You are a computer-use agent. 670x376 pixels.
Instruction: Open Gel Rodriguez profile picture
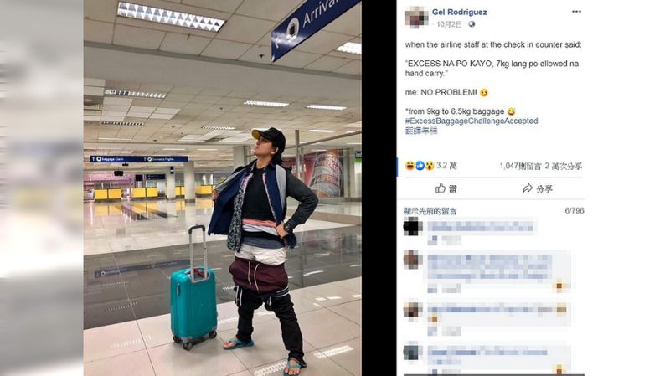(x=416, y=18)
